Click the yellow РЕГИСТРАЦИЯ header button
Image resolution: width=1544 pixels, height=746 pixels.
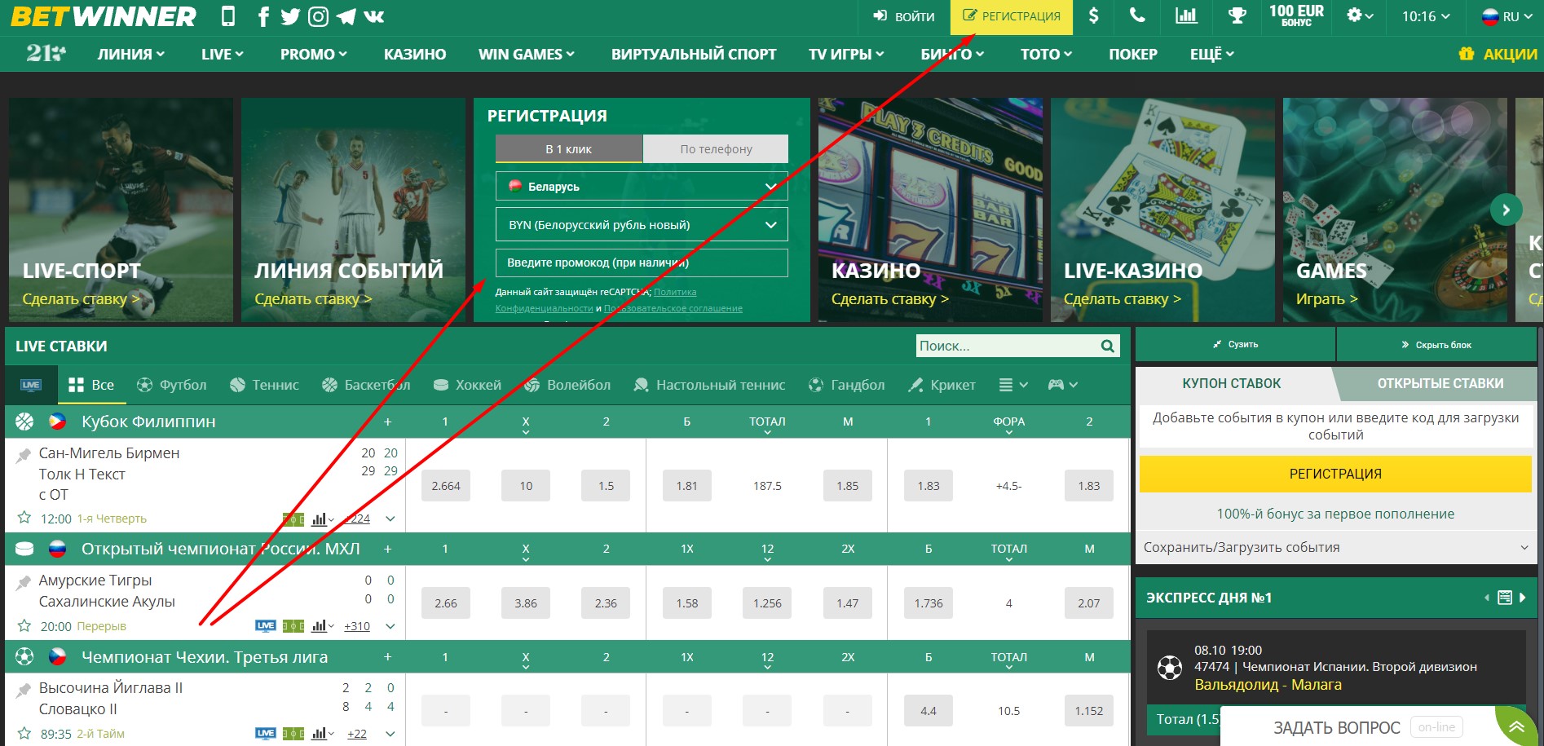tap(1011, 16)
